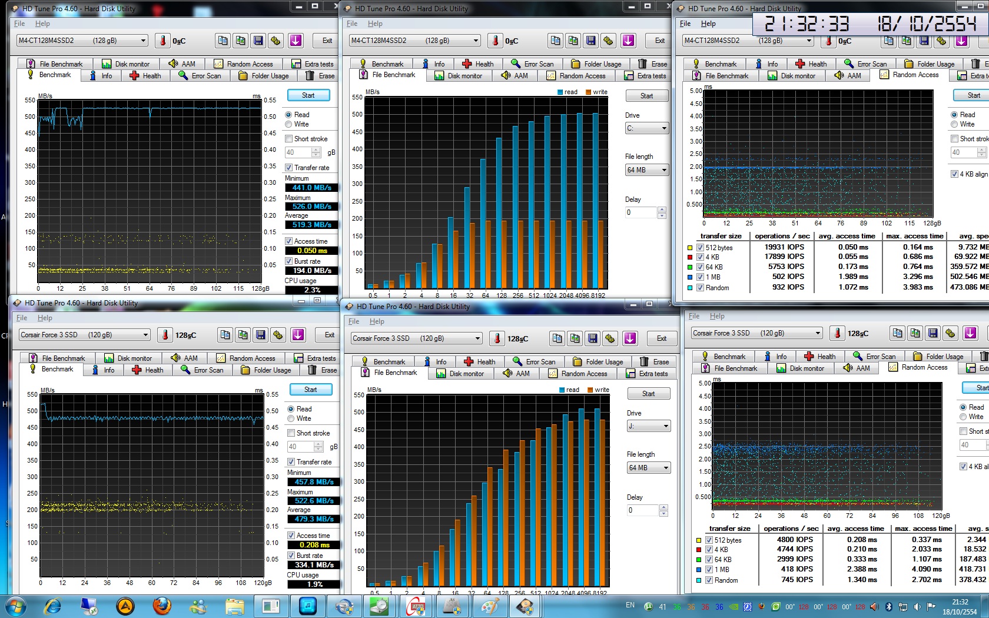Open options icon in M4 Benchmark window toolbar
989x618 pixels.
tap(276, 41)
